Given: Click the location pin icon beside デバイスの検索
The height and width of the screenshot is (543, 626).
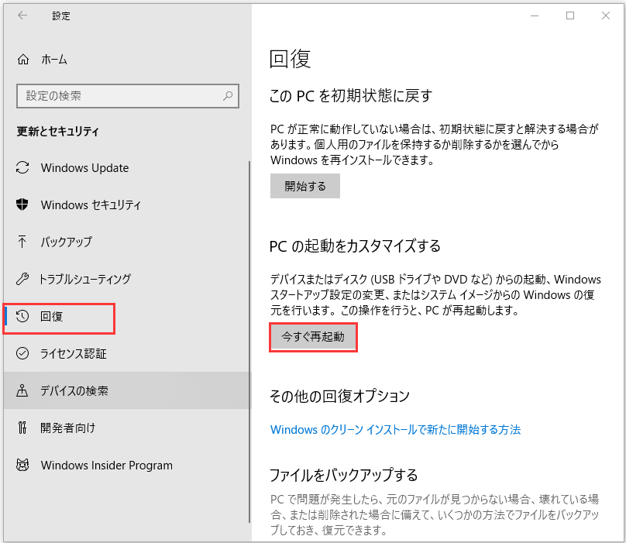Looking at the screenshot, I should tap(22, 391).
